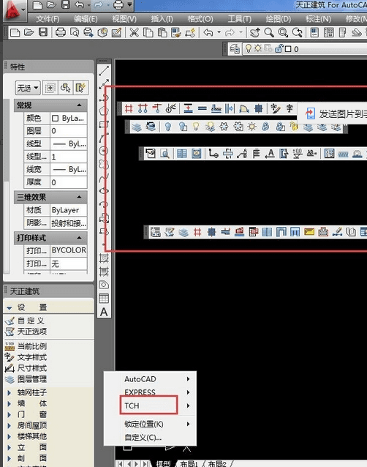Toggle layer freeze sun icon in layer dropdown
Image resolution: width=367 pixels, height=467 pixels.
257,48
